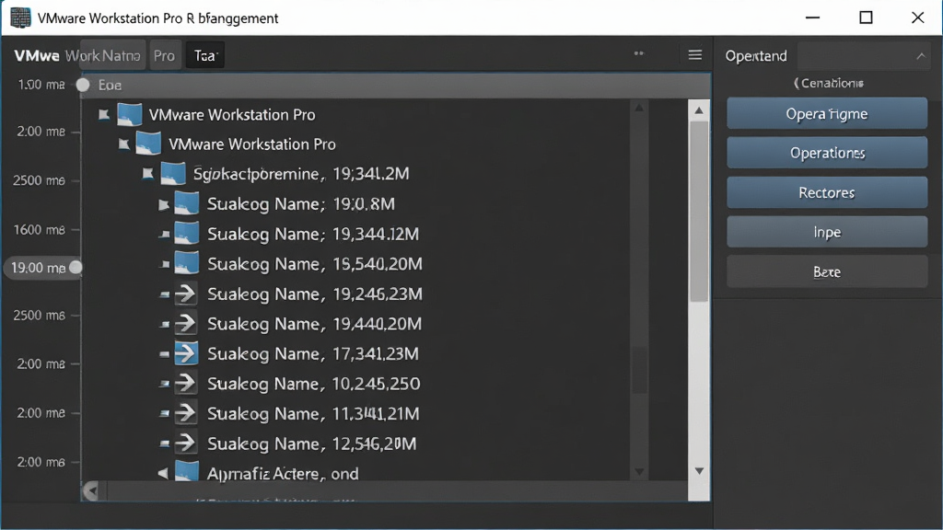Click folder icon beside Sualcog Name 19,0.8M
The width and height of the screenshot is (943, 530).
[186, 203]
